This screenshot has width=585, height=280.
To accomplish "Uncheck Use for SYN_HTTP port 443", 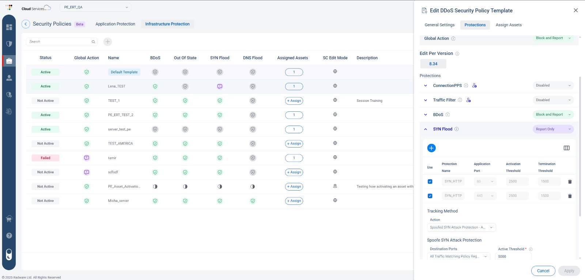I will pos(430,196).
